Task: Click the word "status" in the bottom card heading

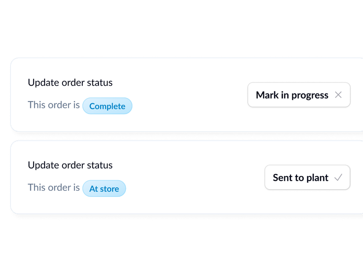Action: click(x=100, y=165)
